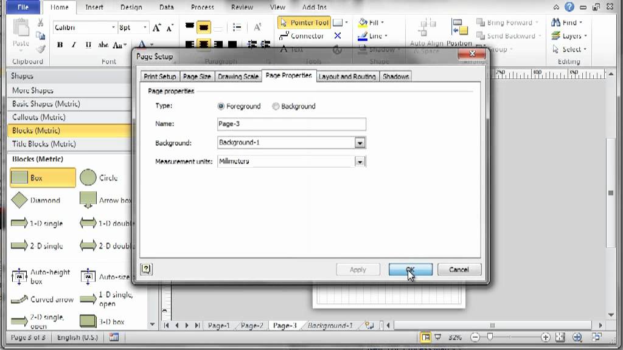
Task: Switch to Page Size tab
Action: tap(197, 77)
